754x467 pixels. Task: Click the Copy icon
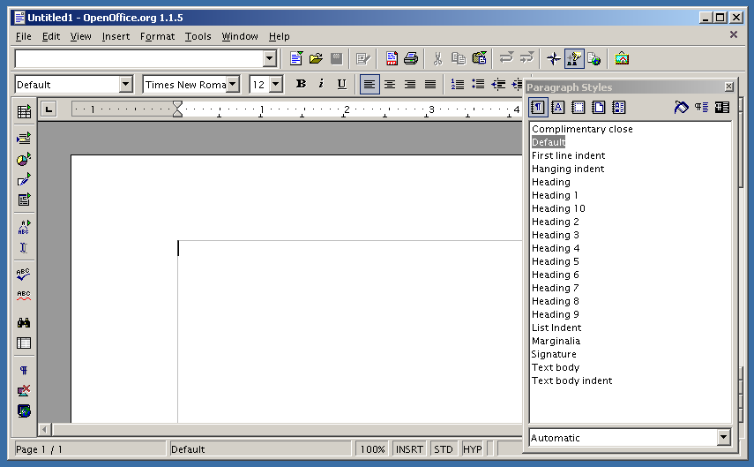click(459, 59)
